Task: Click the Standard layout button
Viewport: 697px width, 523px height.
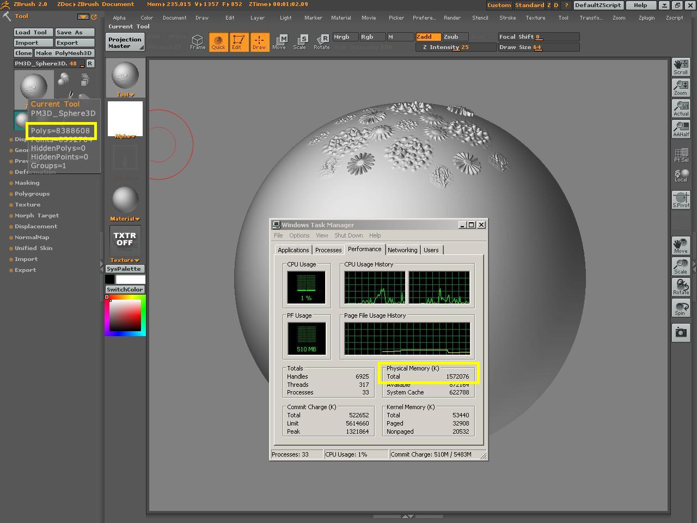Action: [x=529, y=5]
